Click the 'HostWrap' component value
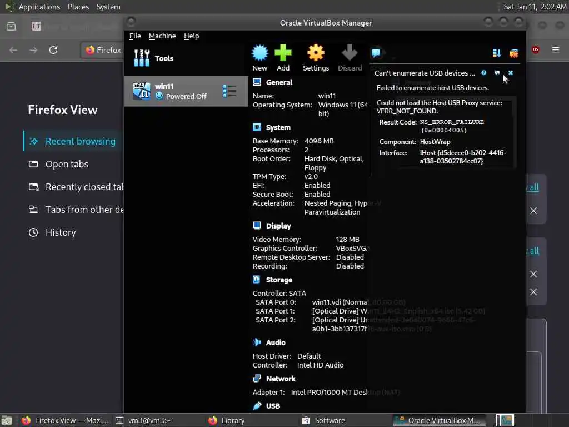 pos(435,142)
